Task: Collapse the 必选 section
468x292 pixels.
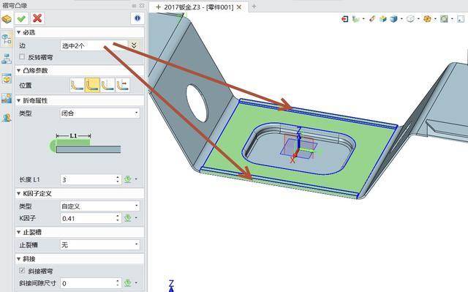Action: [19, 32]
